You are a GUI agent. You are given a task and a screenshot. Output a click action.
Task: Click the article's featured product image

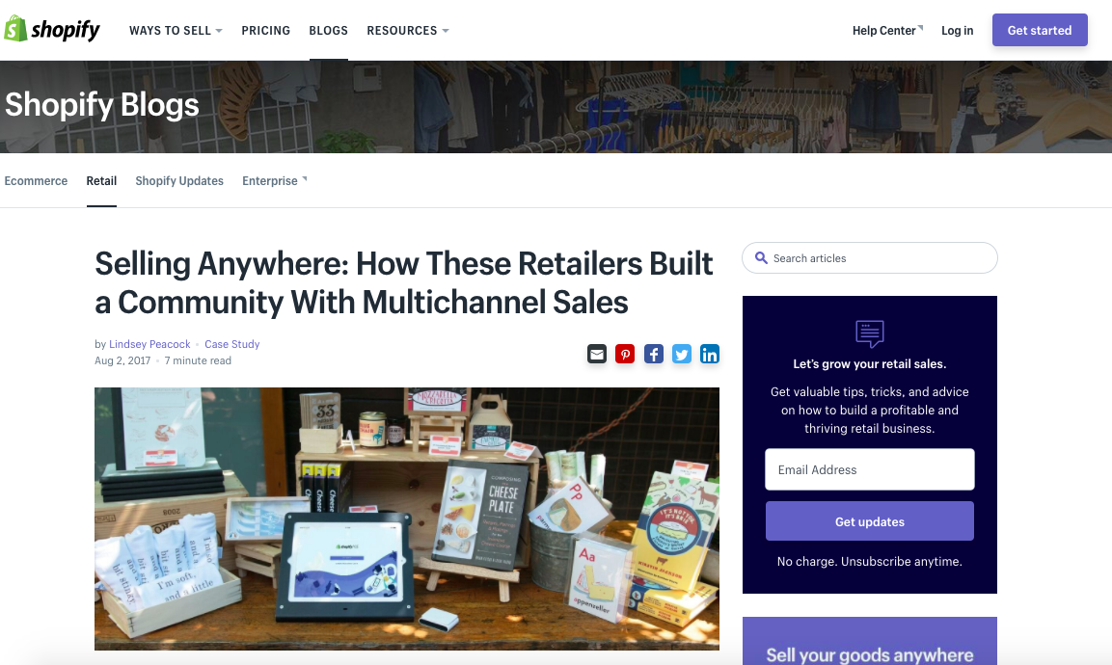pos(407,519)
